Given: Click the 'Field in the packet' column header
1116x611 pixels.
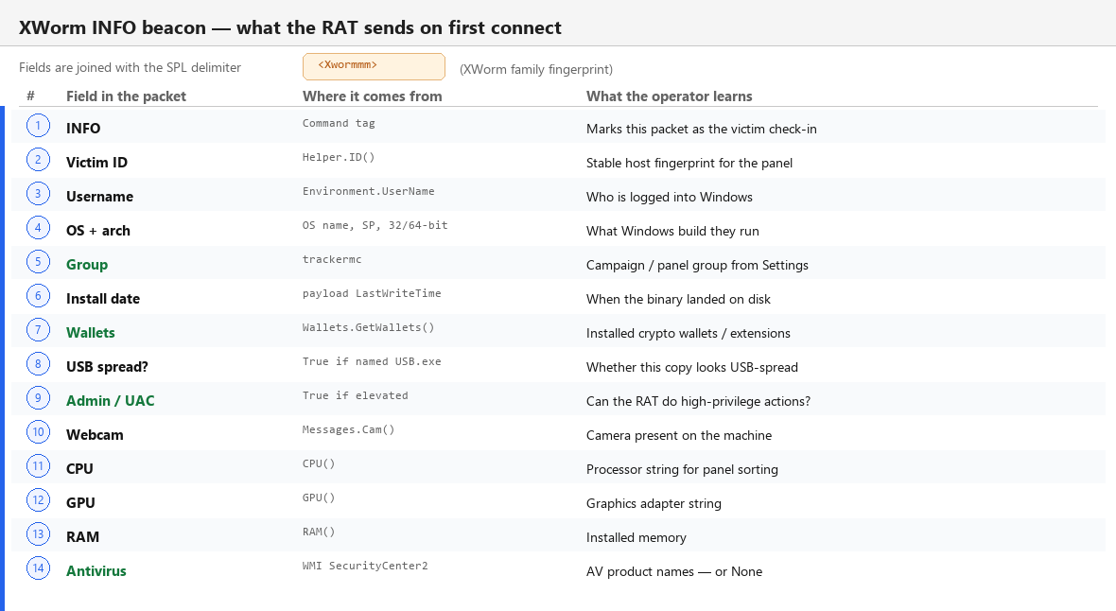Looking at the screenshot, I should click(x=126, y=96).
